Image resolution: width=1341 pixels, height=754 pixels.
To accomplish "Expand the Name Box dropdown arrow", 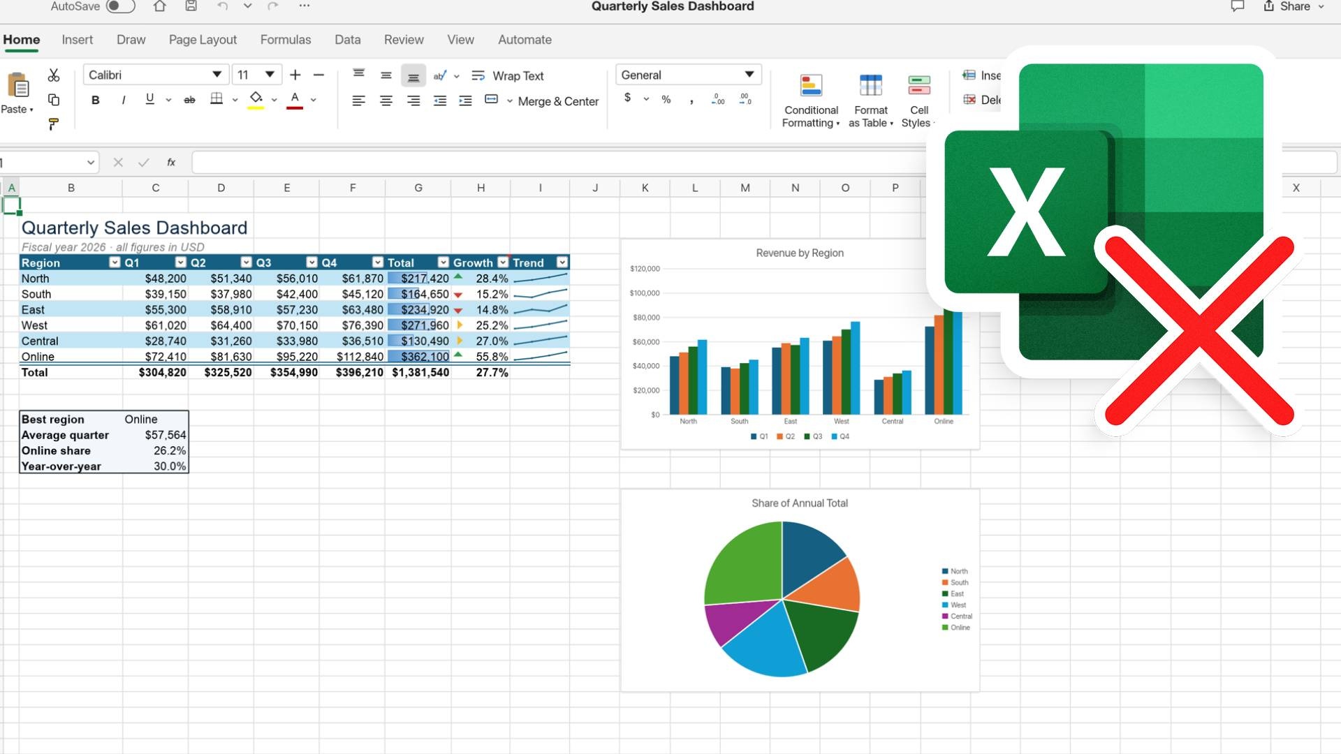I will pyautogui.click(x=90, y=163).
